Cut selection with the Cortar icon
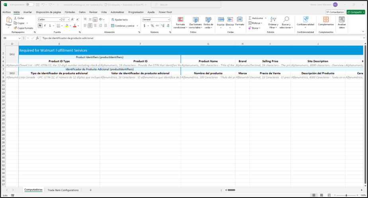 coord(15,18)
